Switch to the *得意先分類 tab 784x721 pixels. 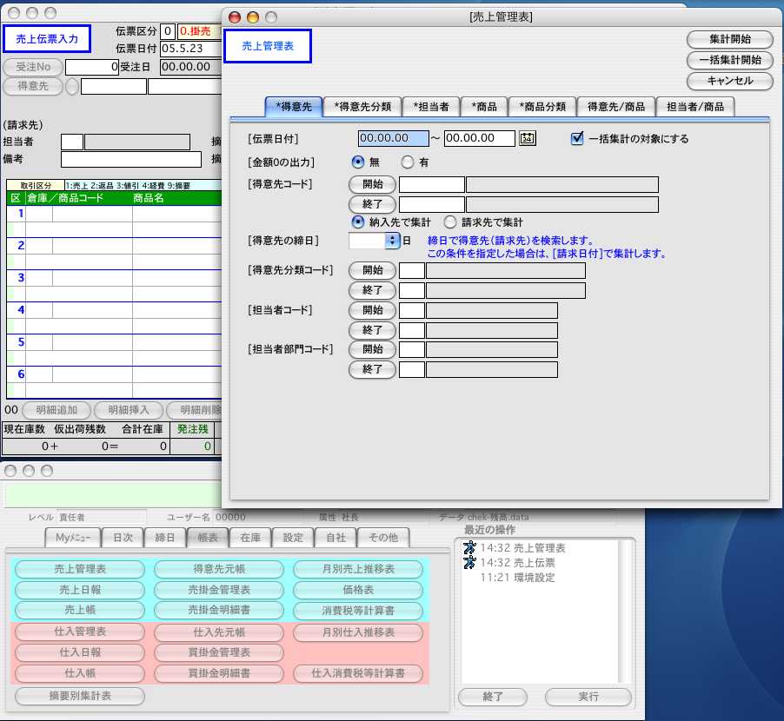pyautogui.click(x=362, y=107)
